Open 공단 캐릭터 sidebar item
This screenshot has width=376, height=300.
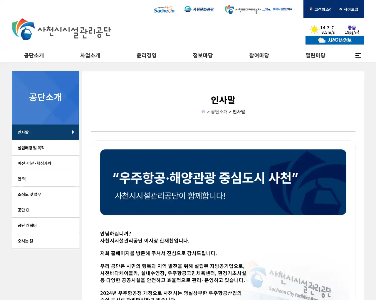click(x=46, y=225)
